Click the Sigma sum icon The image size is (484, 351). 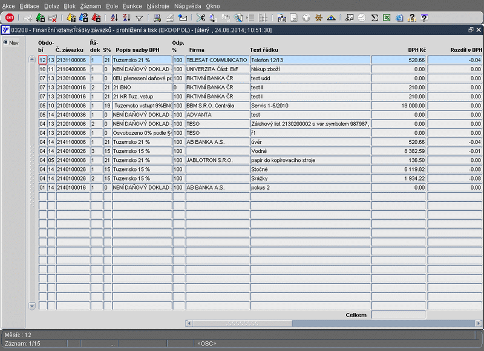point(374,18)
